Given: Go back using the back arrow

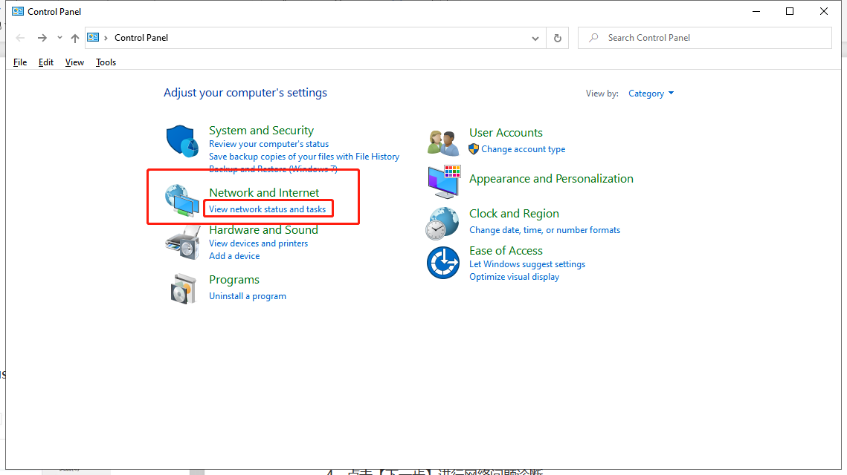Looking at the screenshot, I should tap(20, 38).
